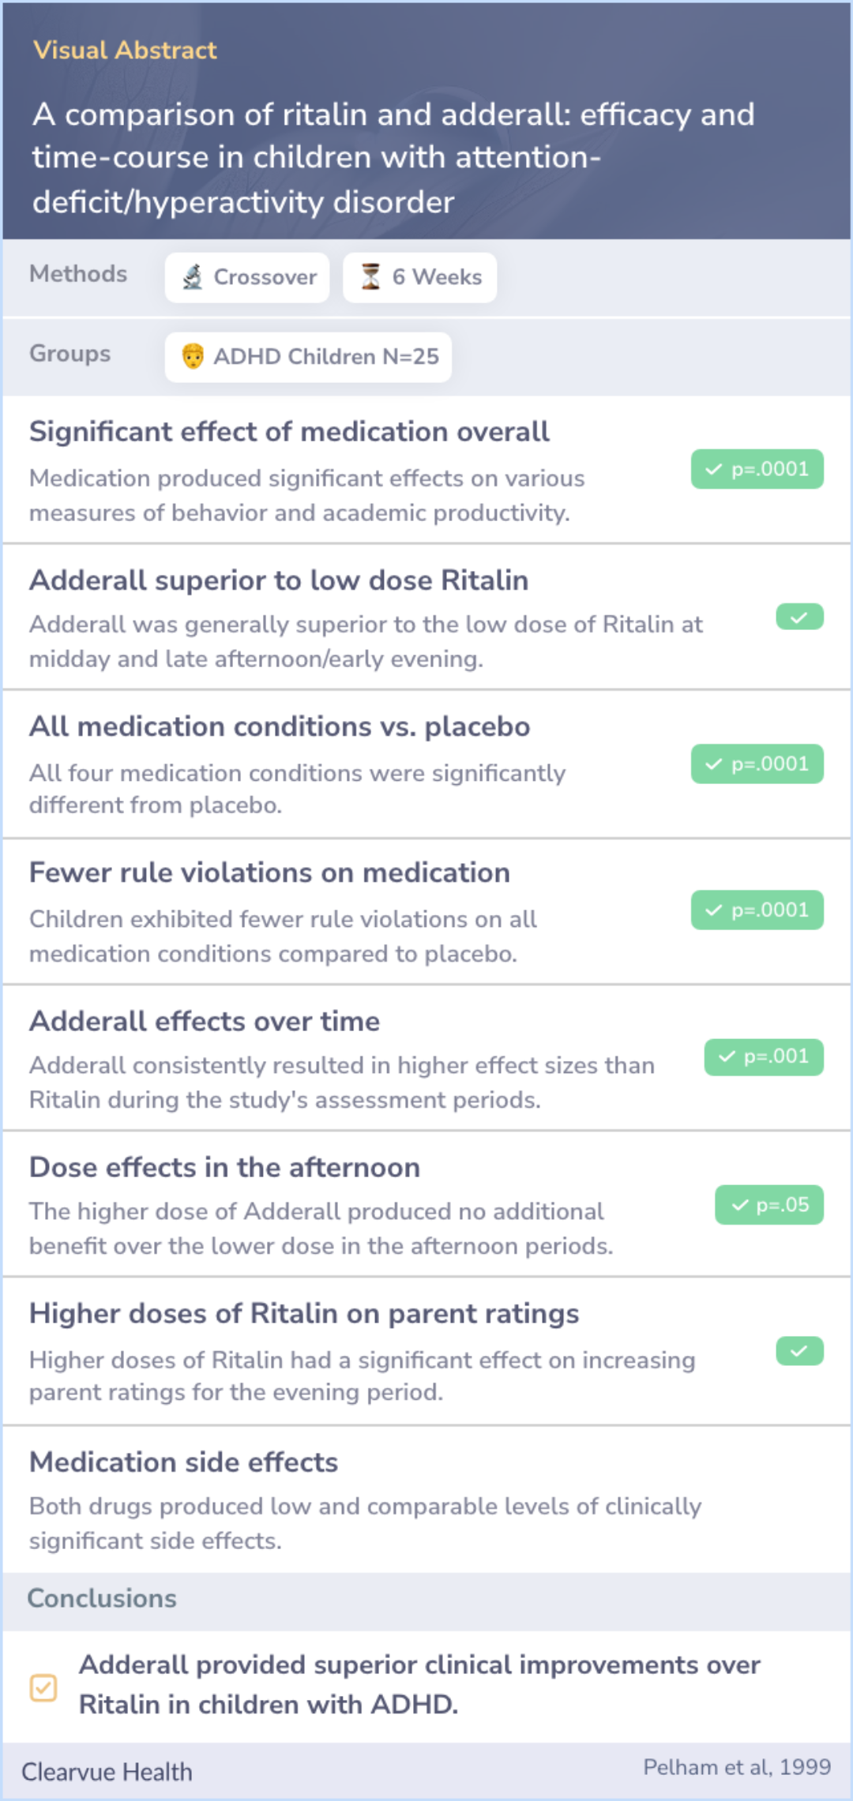This screenshot has height=1801, width=853.
Task: Click the study title about ritalin and adderall
Action: click(x=393, y=158)
